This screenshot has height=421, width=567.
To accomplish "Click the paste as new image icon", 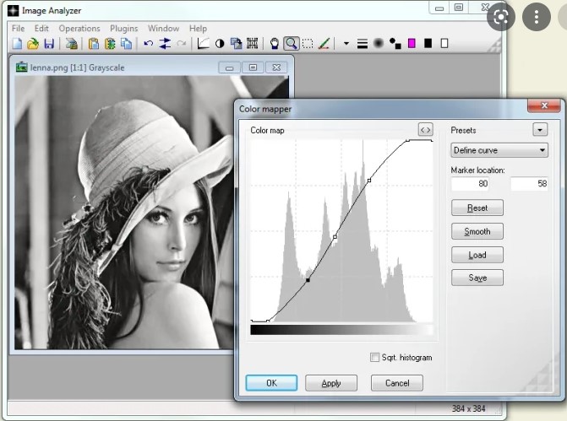I will (x=110, y=44).
